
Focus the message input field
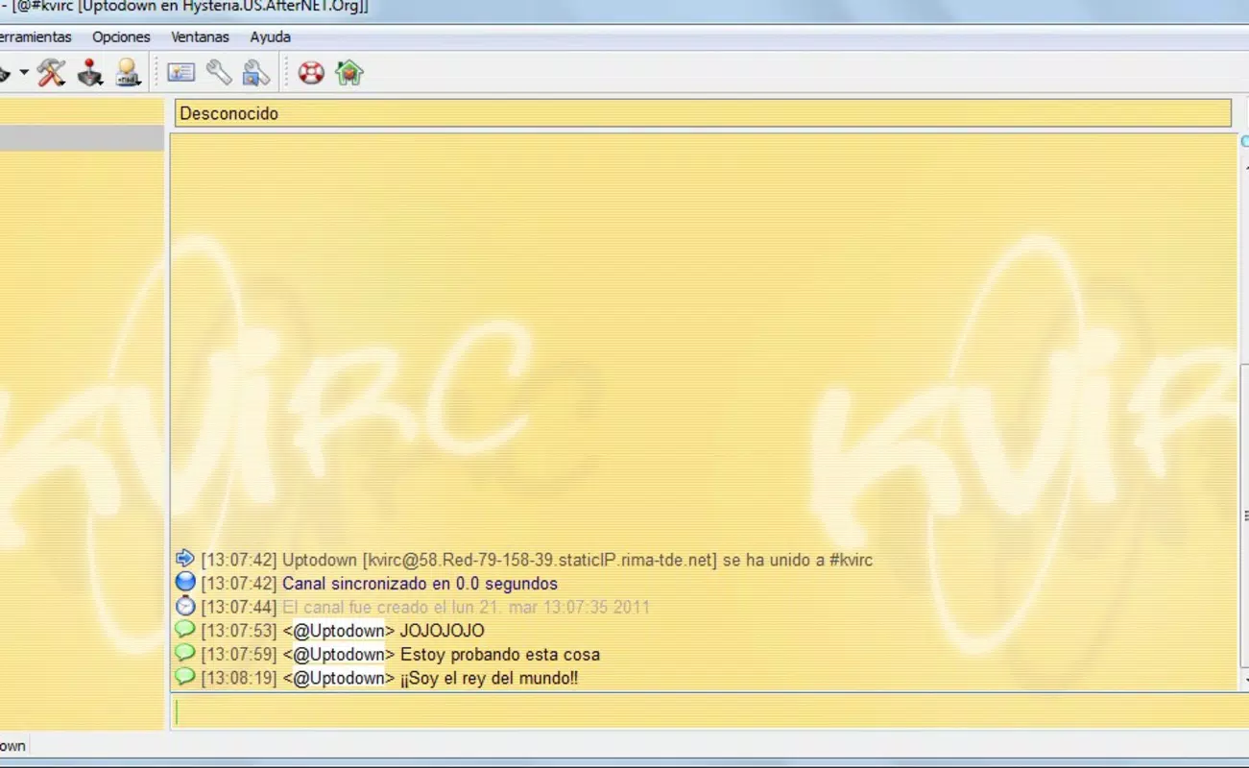[710, 712]
